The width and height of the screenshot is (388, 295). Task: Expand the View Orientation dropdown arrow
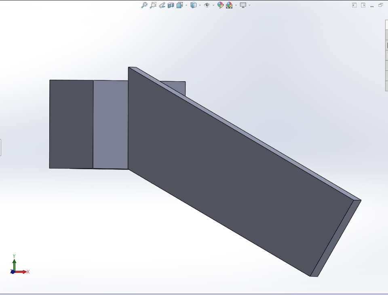tap(186, 5)
